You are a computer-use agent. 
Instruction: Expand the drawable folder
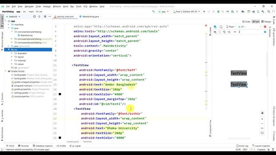click(x=12, y=53)
